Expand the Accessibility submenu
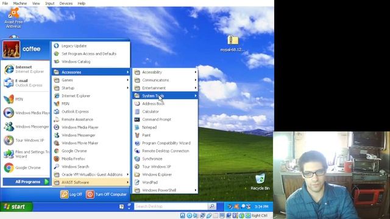 (x=165, y=72)
